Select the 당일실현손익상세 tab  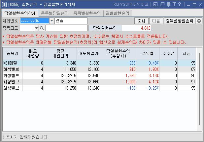[x=20, y=13]
